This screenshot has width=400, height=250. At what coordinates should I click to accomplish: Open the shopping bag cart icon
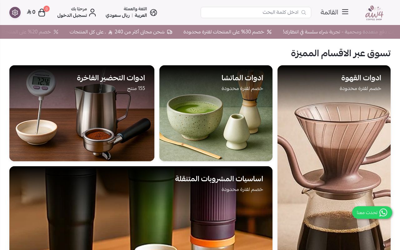[42, 12]
